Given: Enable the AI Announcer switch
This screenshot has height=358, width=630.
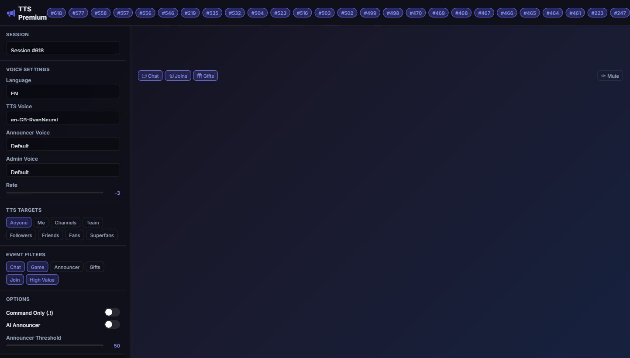Looking at the screenshot, I should click(112, 324).
